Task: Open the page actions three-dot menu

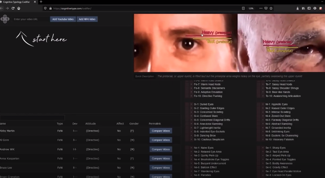Action: (x=261, y=8)
